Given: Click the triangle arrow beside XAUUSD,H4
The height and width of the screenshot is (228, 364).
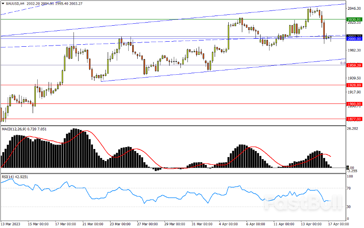Looking at the screenshot, I should coord(3,4).
